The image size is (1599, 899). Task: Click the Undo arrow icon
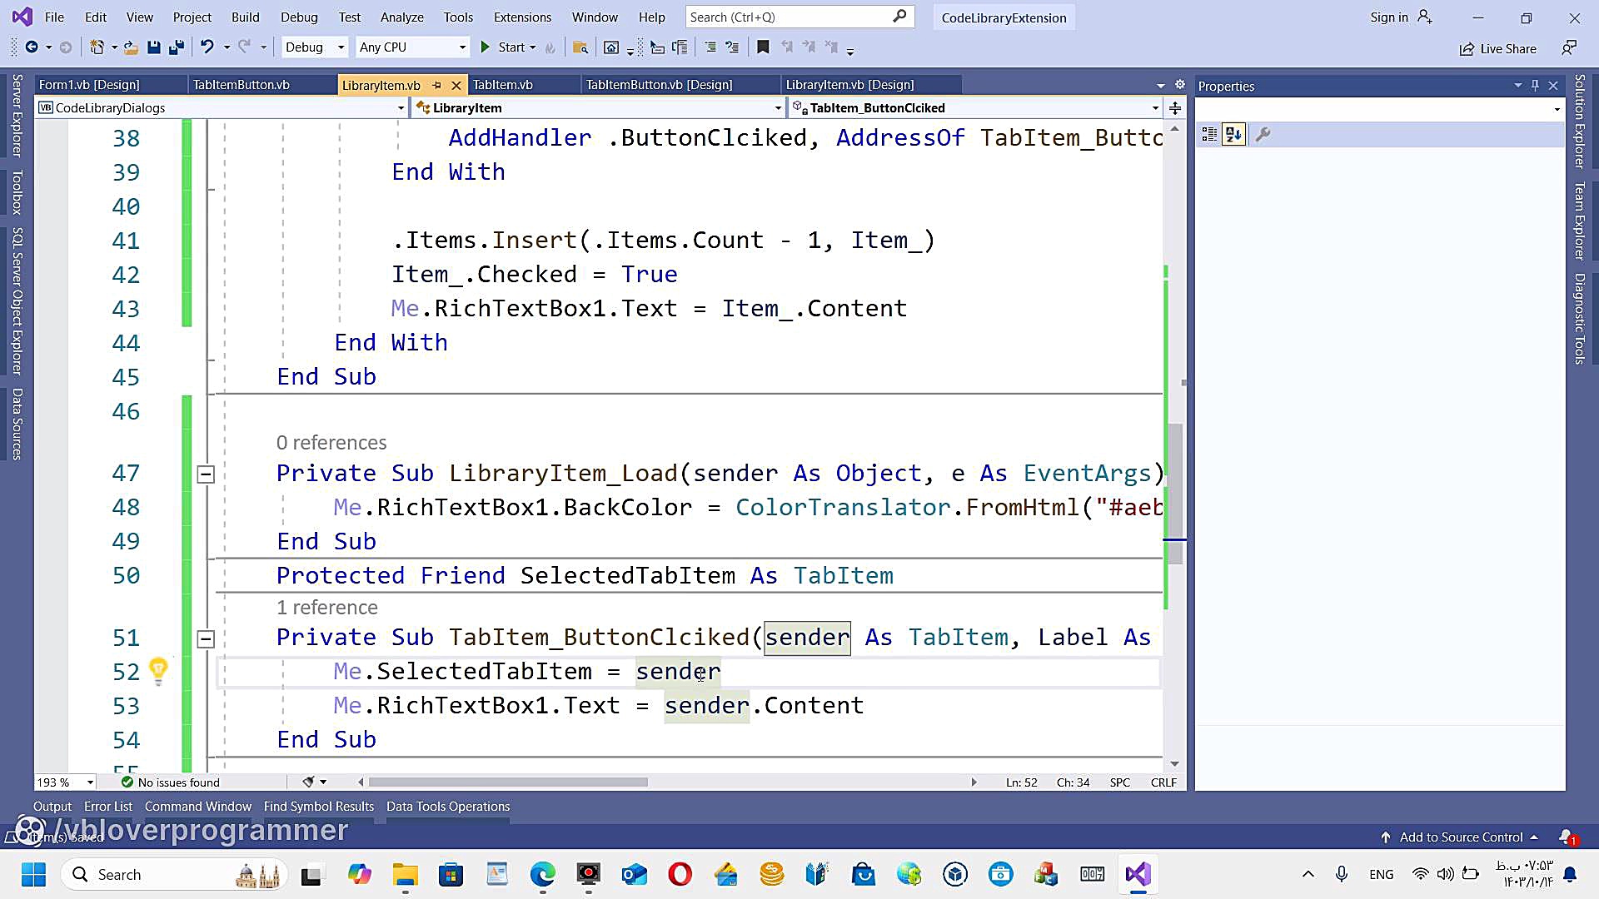[x=207, y=47]
